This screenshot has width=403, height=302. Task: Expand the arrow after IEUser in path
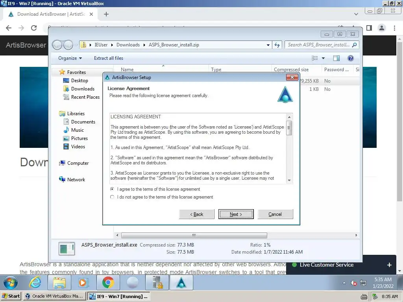point(112,45)
